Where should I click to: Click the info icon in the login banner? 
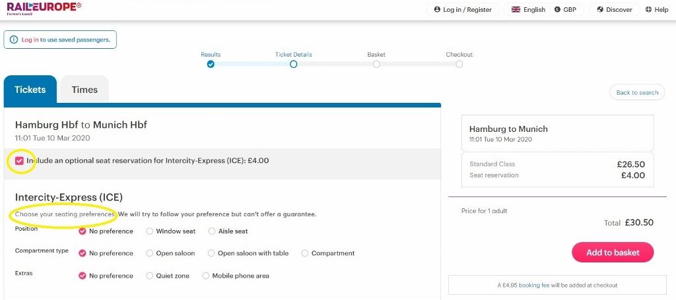tap(14, 40)
